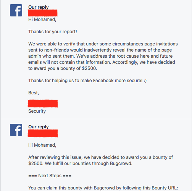
Task: Click the red redacted name under the second heading
Action: pyautogui.click(x=43, y=133)
